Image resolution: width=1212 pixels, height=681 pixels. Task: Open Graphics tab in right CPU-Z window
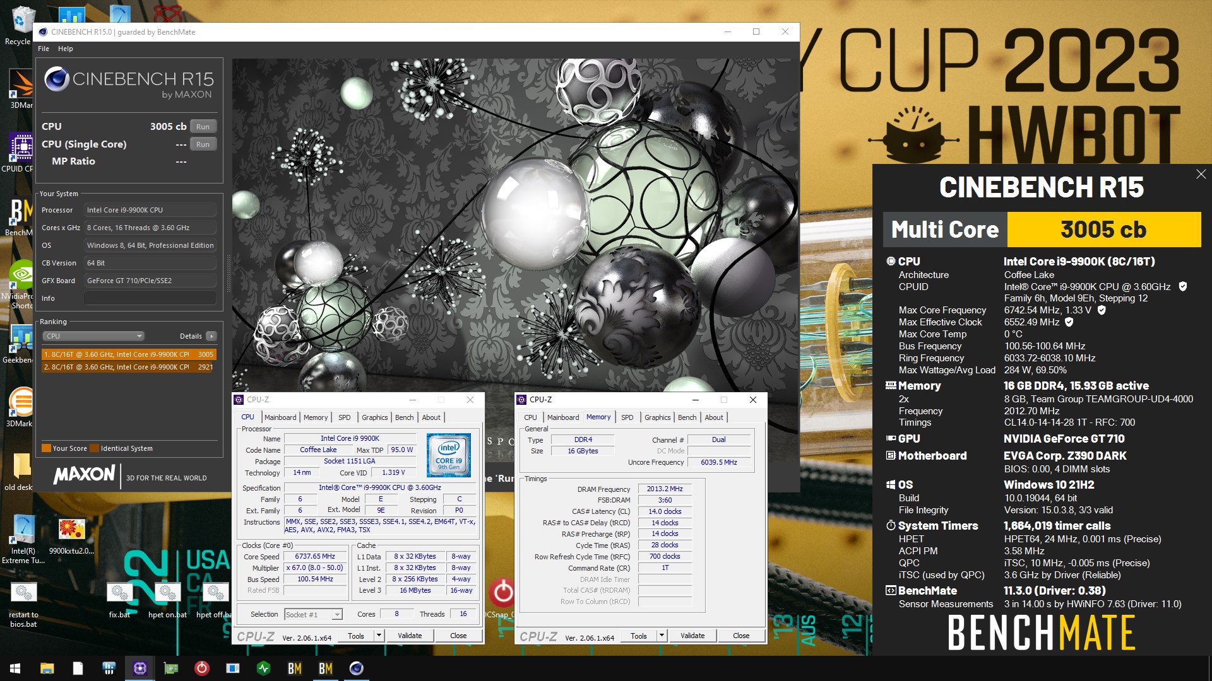click(657, 417)
